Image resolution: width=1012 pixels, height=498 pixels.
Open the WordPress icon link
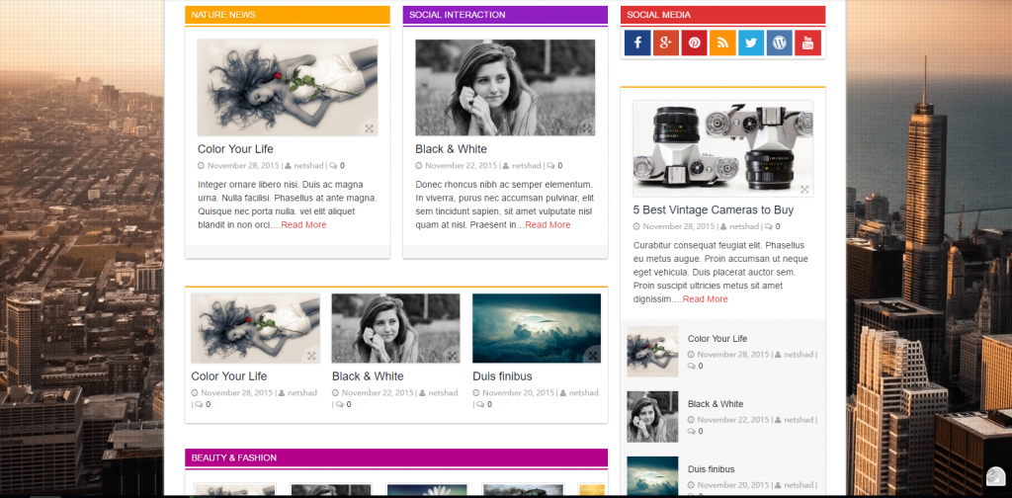click(780, 42)
